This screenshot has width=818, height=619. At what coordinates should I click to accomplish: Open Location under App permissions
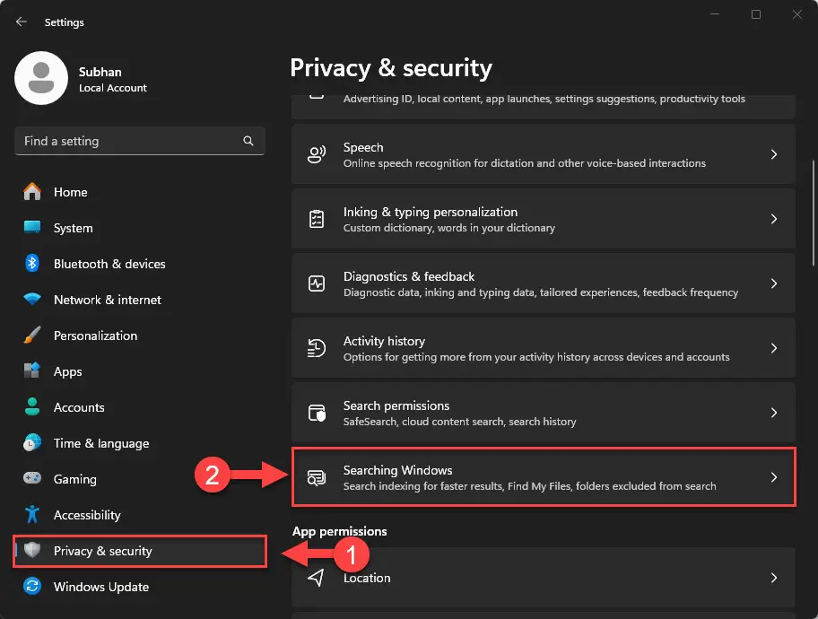[x=544, y=578]
